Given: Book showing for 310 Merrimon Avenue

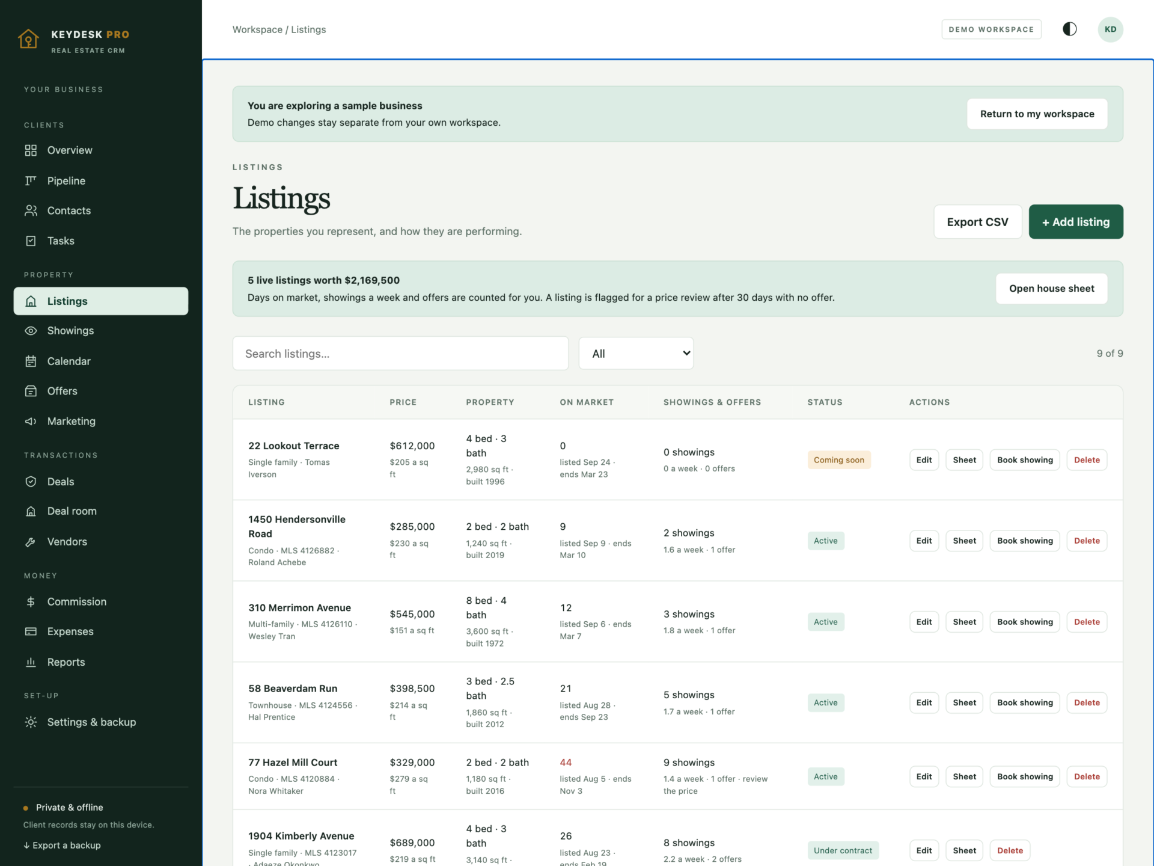Looking at the screenshot, I should coord(1025,622).
